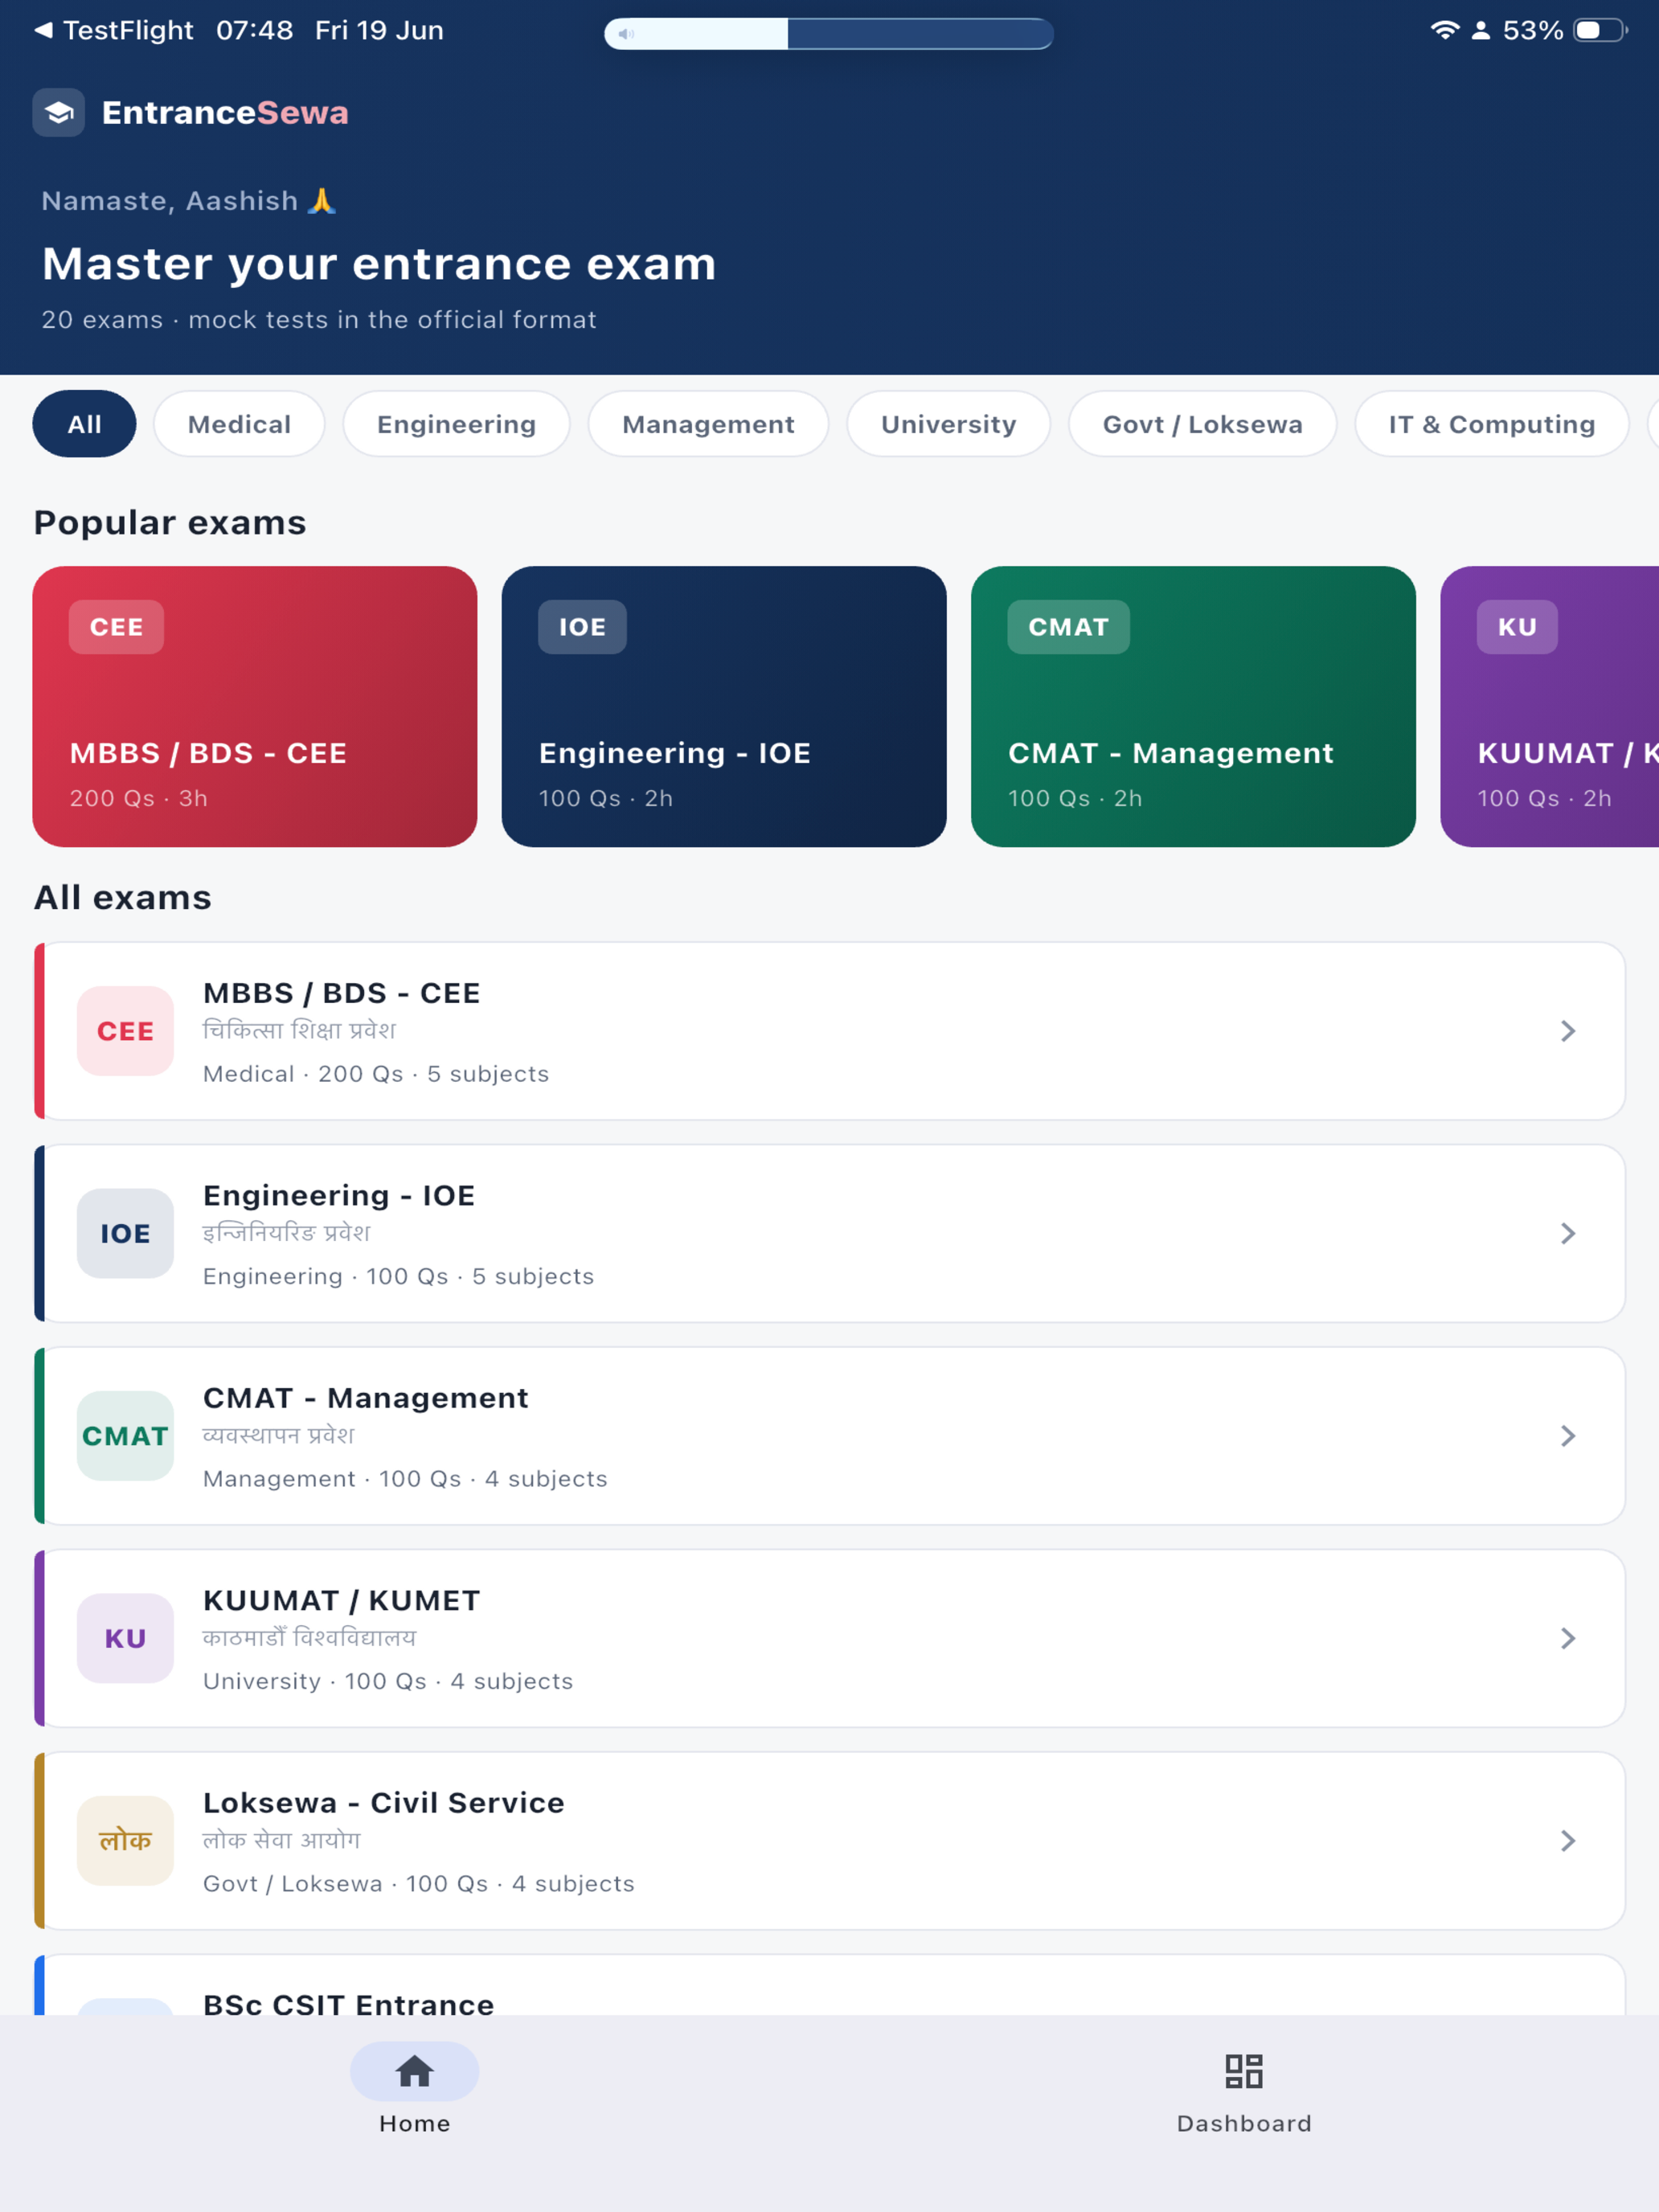
Task: Filter exams by University
Action: (948, 424)
